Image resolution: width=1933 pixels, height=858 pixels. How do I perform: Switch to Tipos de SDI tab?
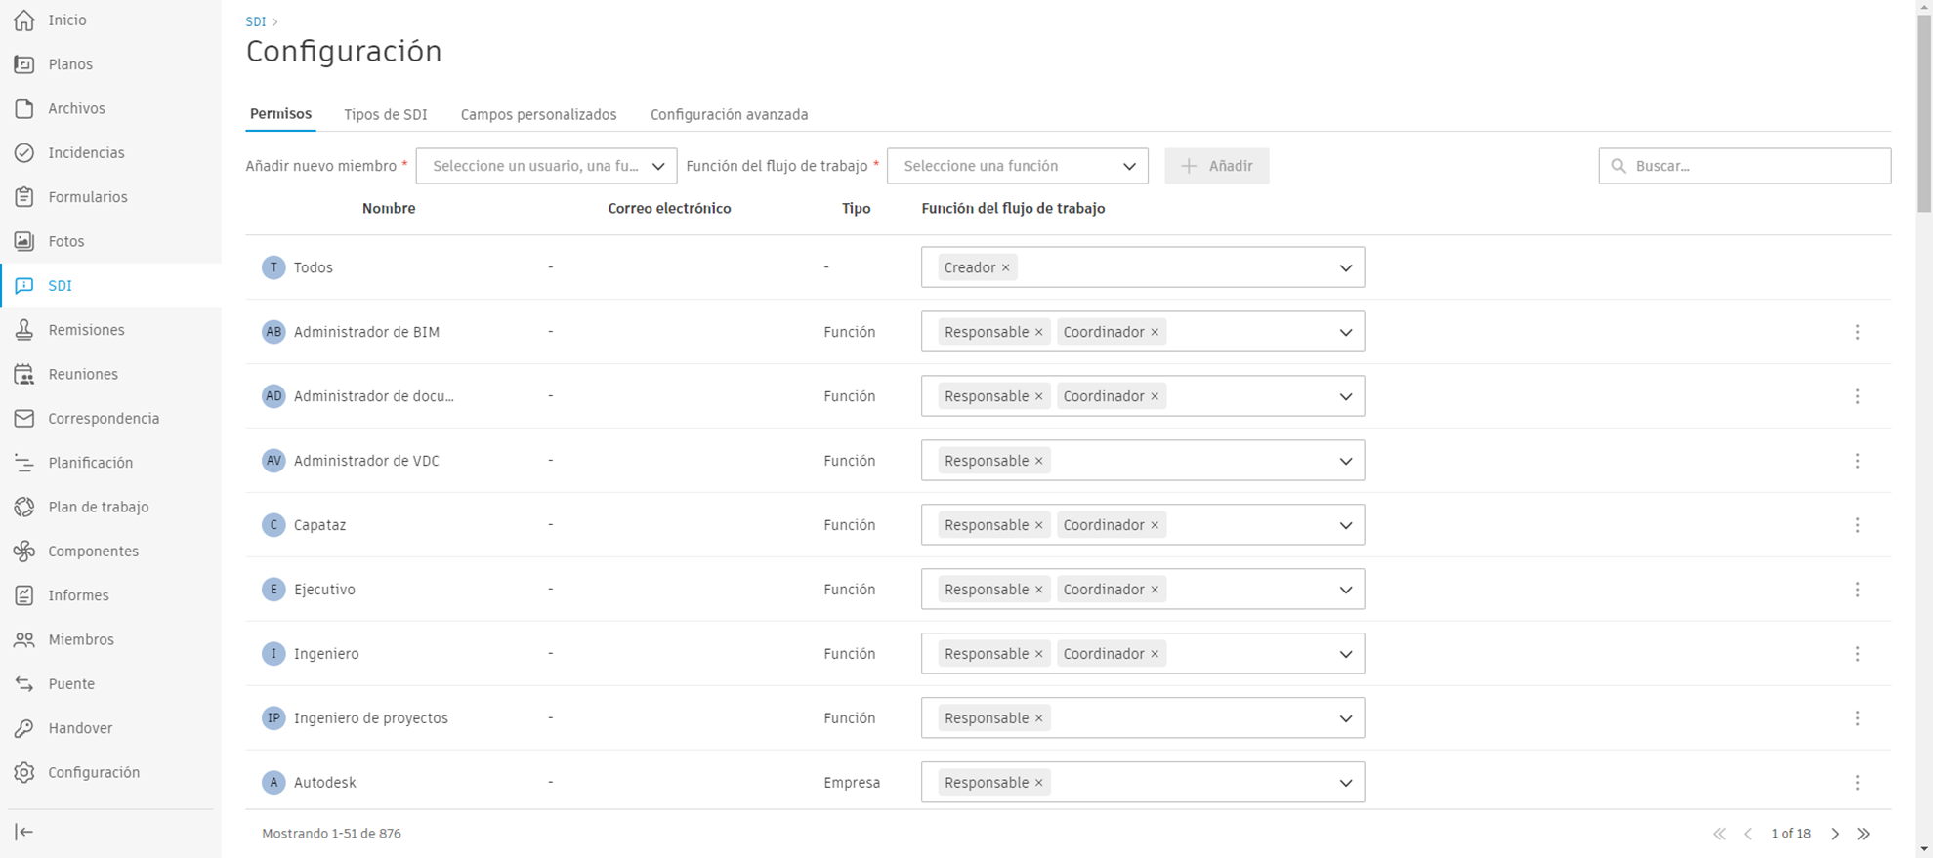point(385,114)
